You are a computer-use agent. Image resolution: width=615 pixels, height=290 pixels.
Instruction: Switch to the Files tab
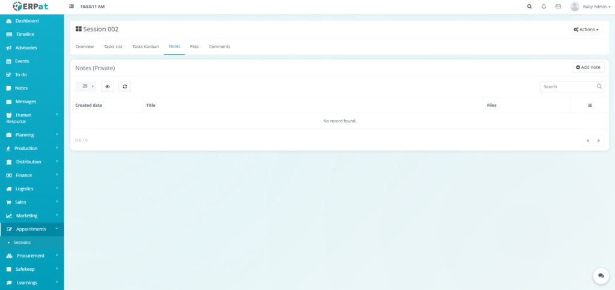195,46
